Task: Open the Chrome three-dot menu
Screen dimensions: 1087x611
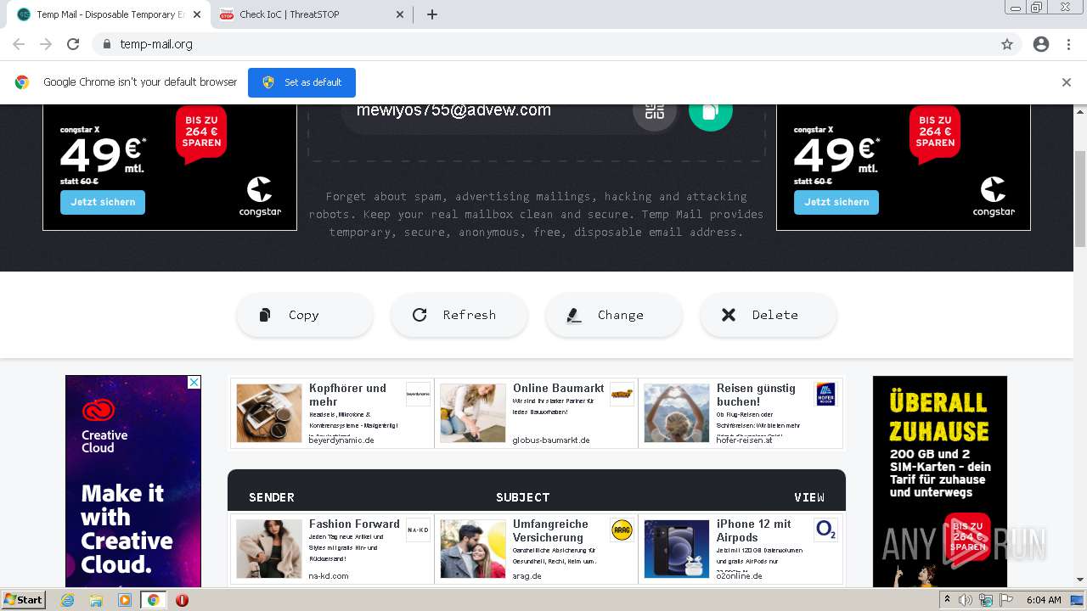Action: (x=1068, y=44)
